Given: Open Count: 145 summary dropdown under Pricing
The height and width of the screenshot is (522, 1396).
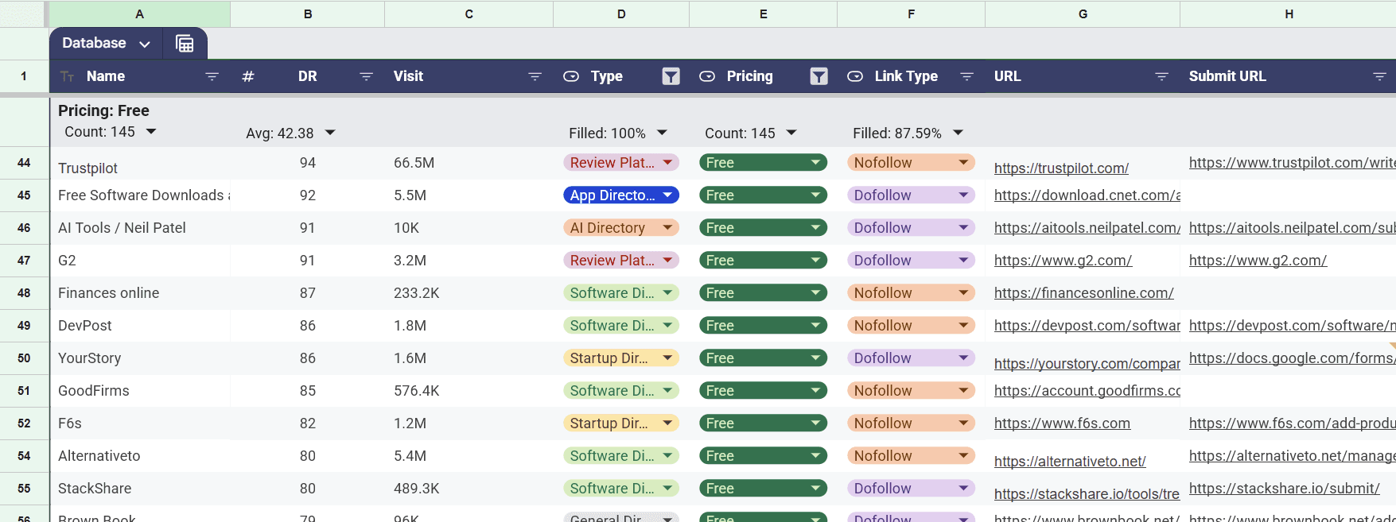Looking at the screenshot, I should coord(791,133).
